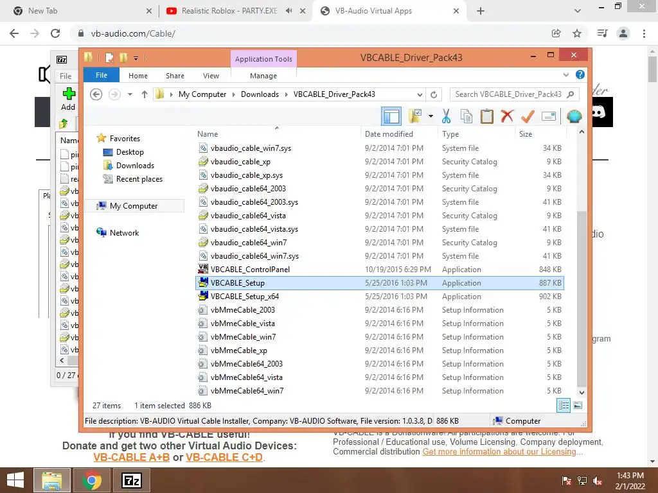Select the vbaudio_cable_win7.sys file
The image size is (658, 493).
click(380, 148)
